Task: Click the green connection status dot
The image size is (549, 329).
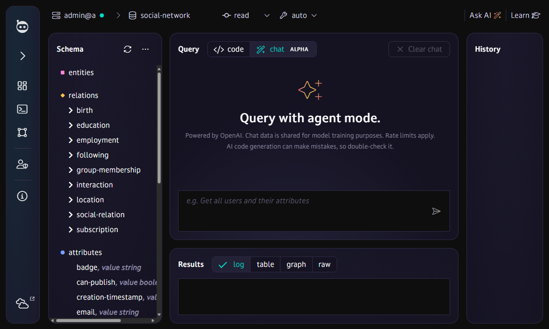Action: pos(102,15)
